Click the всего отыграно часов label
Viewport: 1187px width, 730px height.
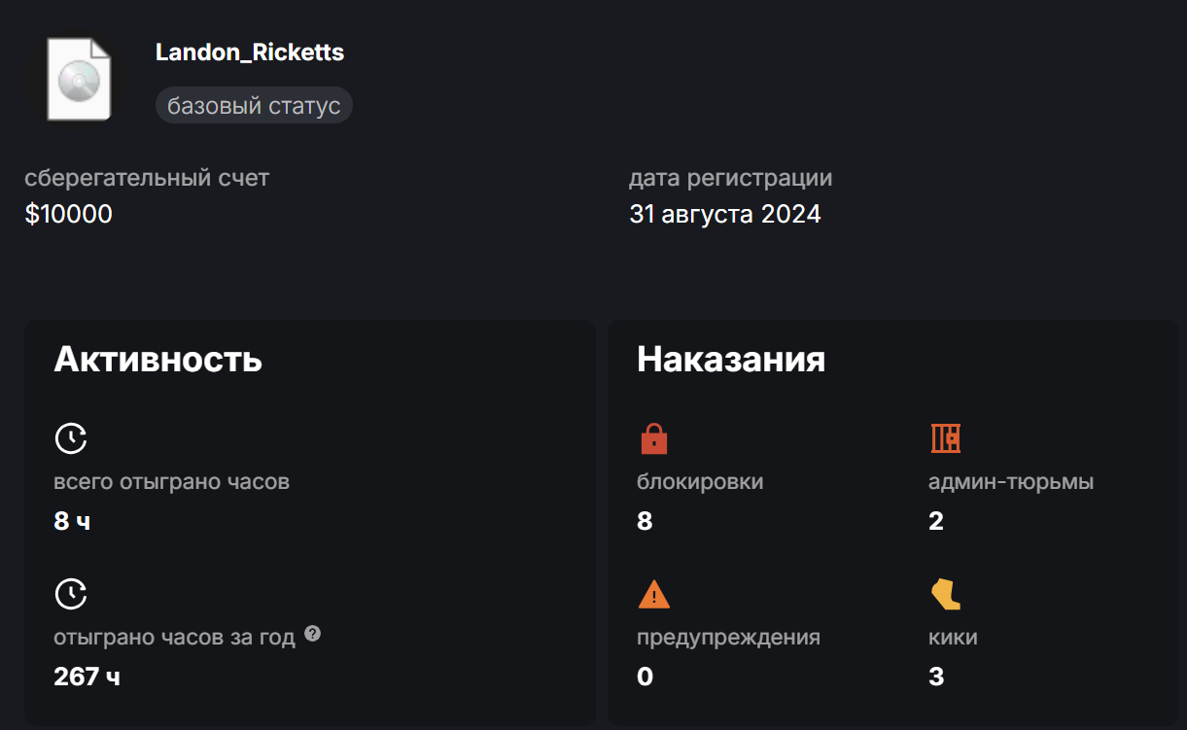pyautogui.click(x=171, y=481)
